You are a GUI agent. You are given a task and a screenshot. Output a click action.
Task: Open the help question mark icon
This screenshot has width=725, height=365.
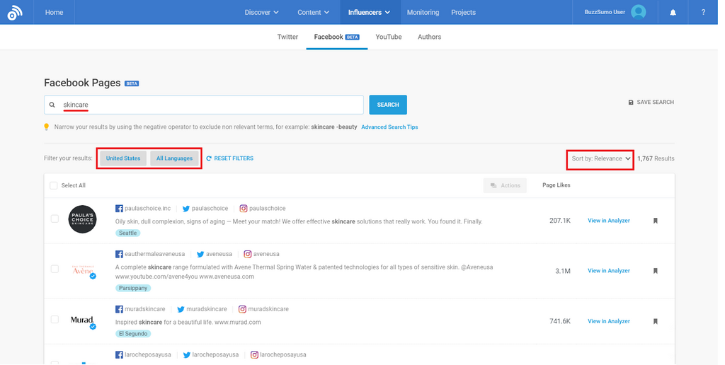click(703, 12)
